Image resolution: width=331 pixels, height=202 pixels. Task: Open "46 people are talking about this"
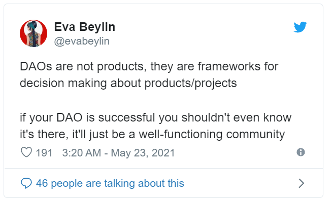click(110, 183)
